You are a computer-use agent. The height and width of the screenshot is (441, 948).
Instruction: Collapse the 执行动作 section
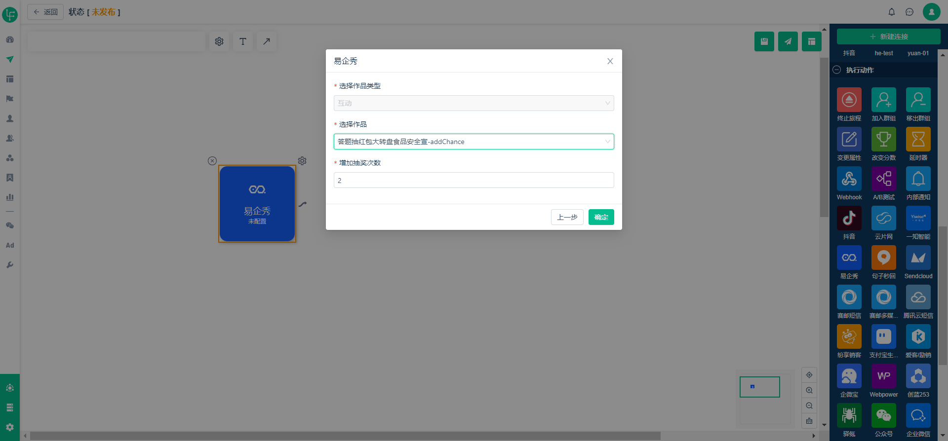coord(837,70)
